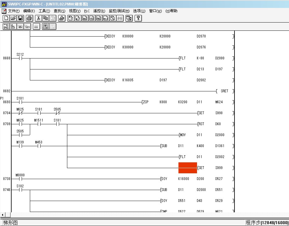This screenshot has width=289, height=226.
Task: Open the 监控/测试(M) menu
Action: point(119,11)
